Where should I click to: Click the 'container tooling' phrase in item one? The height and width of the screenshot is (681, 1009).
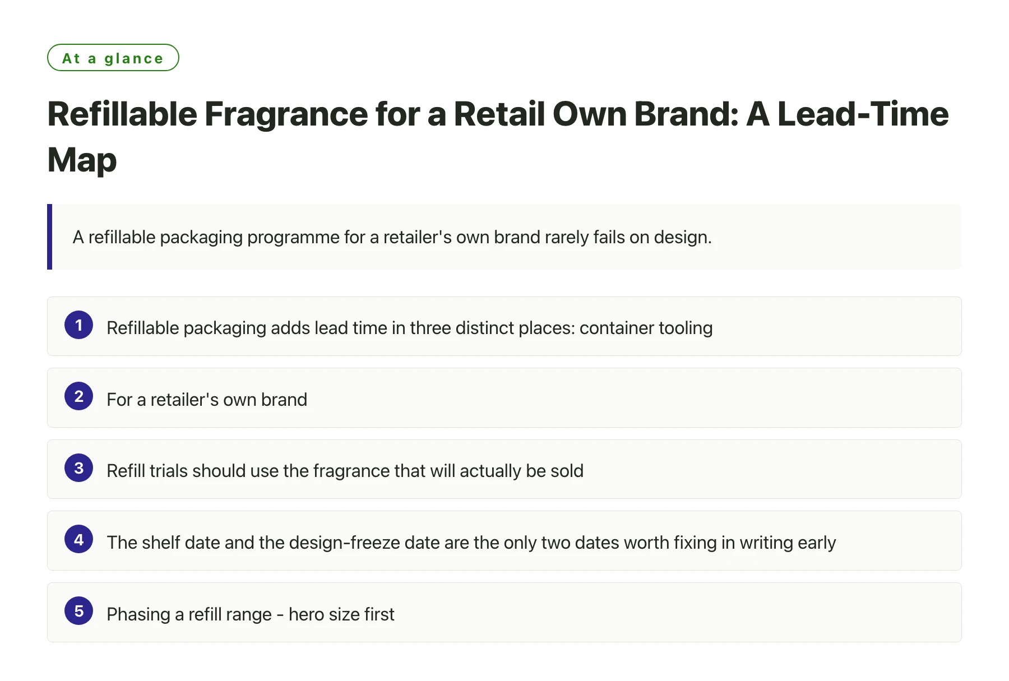pos(646,328)
